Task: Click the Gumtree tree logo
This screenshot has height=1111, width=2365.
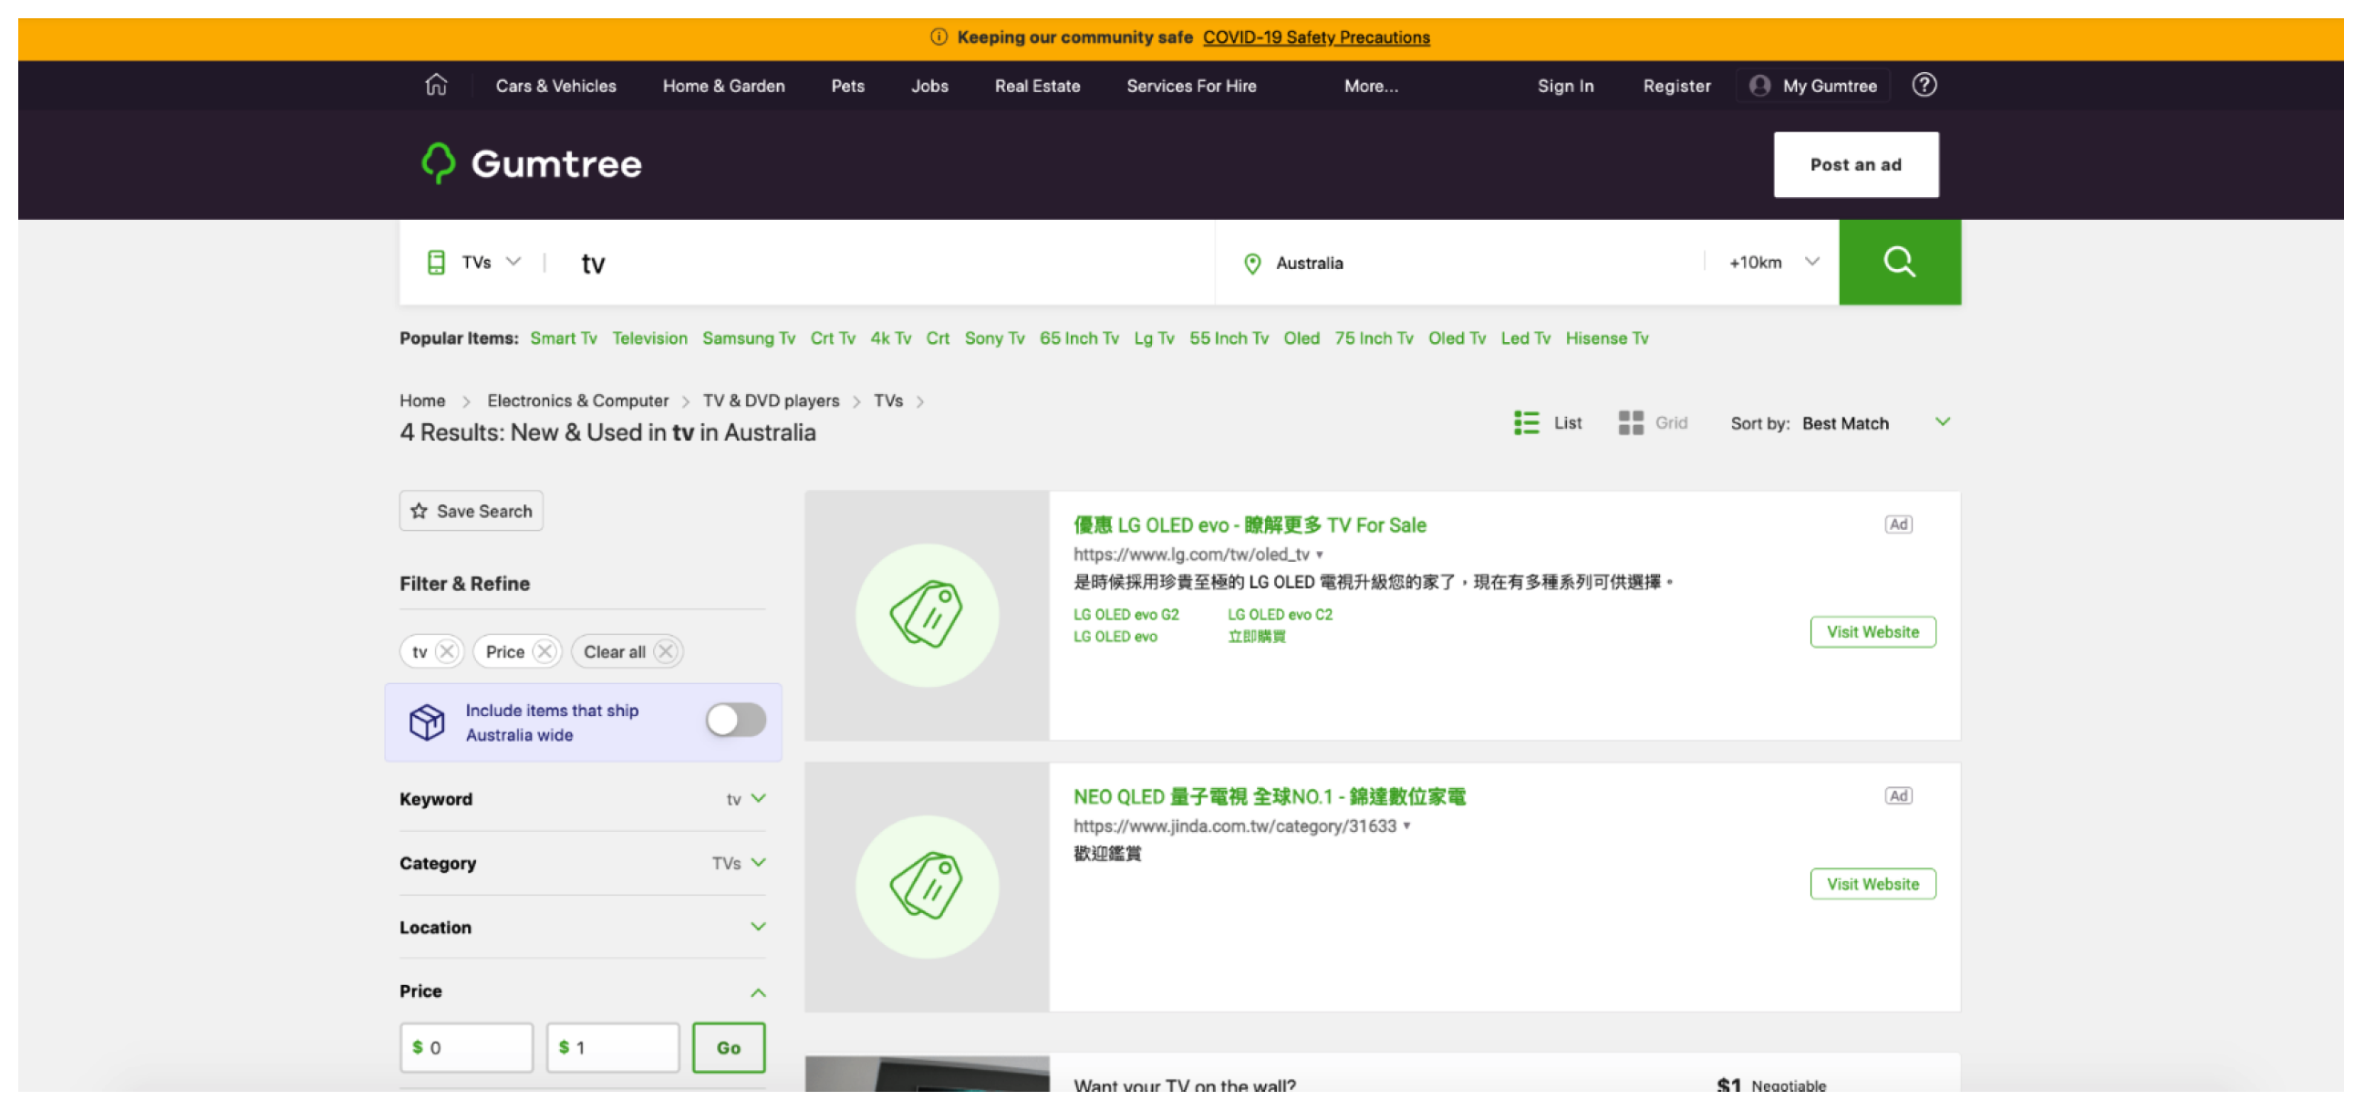Action: [x=438, y=163]
